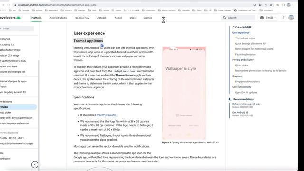304x171 pixels.
Task: Click the 'Themed app icons' heading
Action: (88, 41)
